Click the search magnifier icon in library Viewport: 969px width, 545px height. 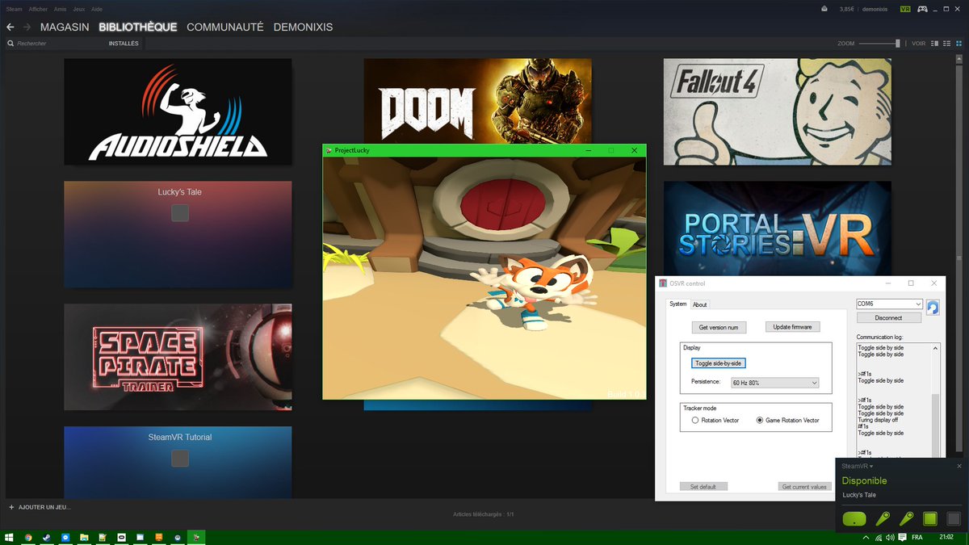(x=10, y=44)
